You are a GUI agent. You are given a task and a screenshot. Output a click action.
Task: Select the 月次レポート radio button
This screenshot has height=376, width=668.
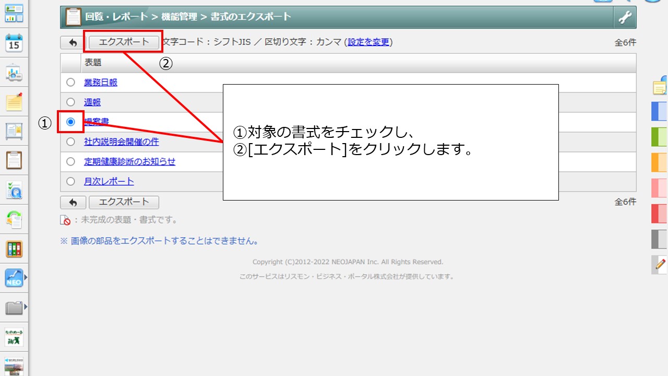[71, 181]
